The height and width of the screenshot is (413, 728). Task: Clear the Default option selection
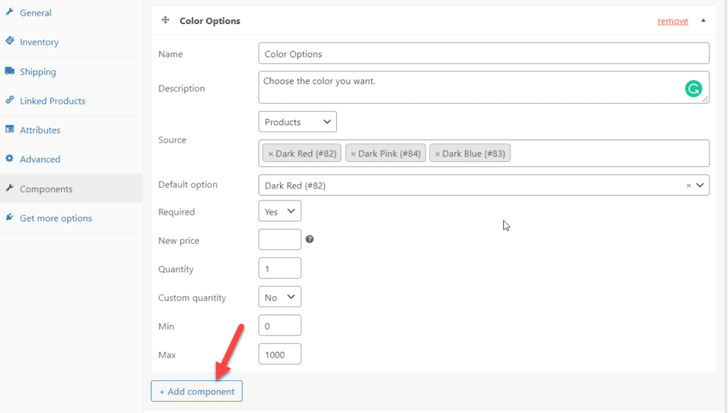coord(687,185)
